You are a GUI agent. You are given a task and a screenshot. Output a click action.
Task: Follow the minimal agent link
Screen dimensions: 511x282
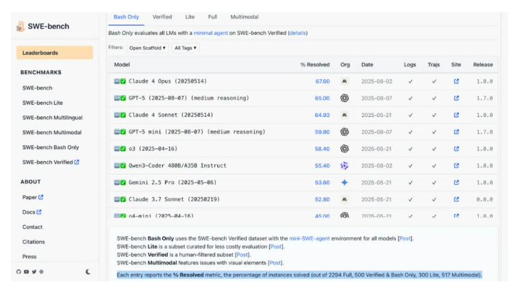tap(210, 33)
